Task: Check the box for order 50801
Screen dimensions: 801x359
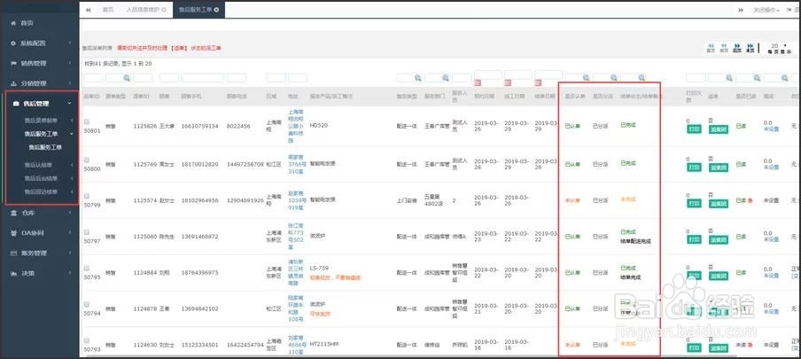Action: coord(87,121)
